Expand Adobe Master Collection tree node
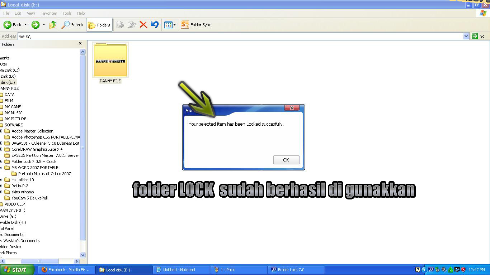The height and width of the screenshot is (275, 490). (x=1, y=131)
